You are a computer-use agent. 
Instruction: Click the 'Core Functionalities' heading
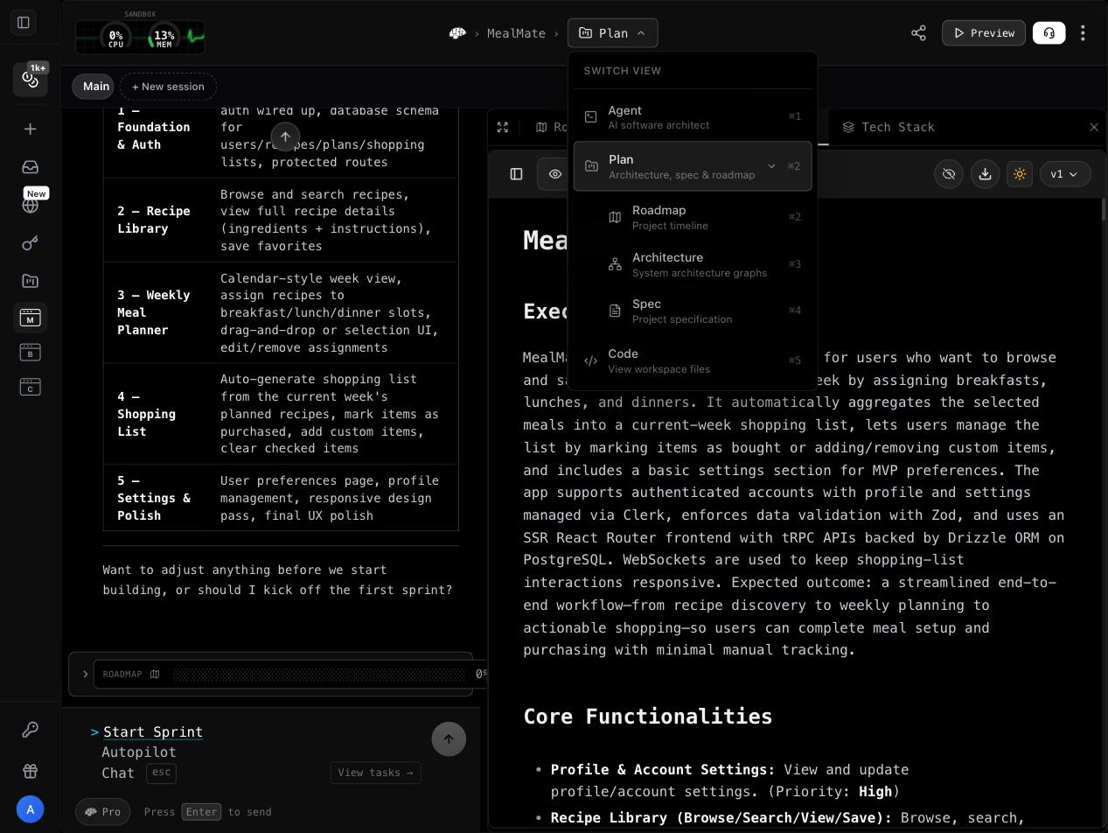click(648, 717)
